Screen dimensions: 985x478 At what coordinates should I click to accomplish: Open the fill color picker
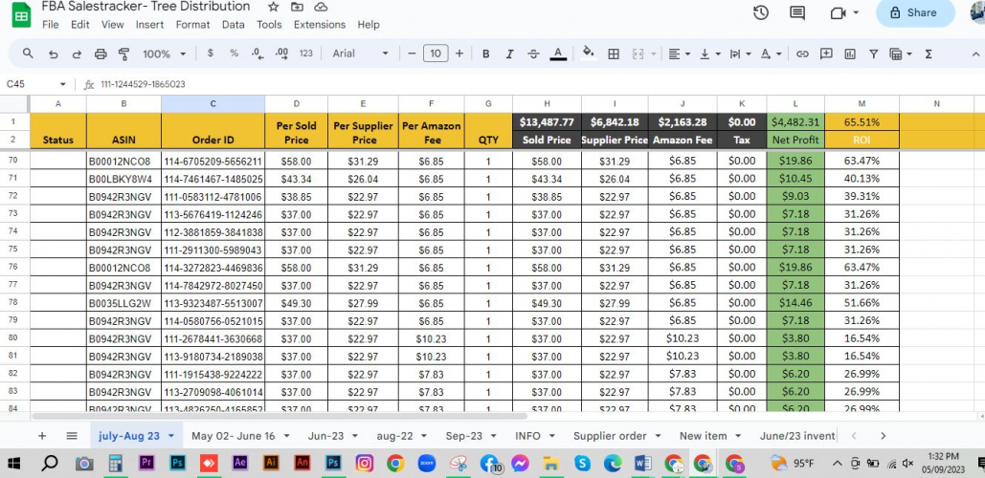[x=588, y=53]
